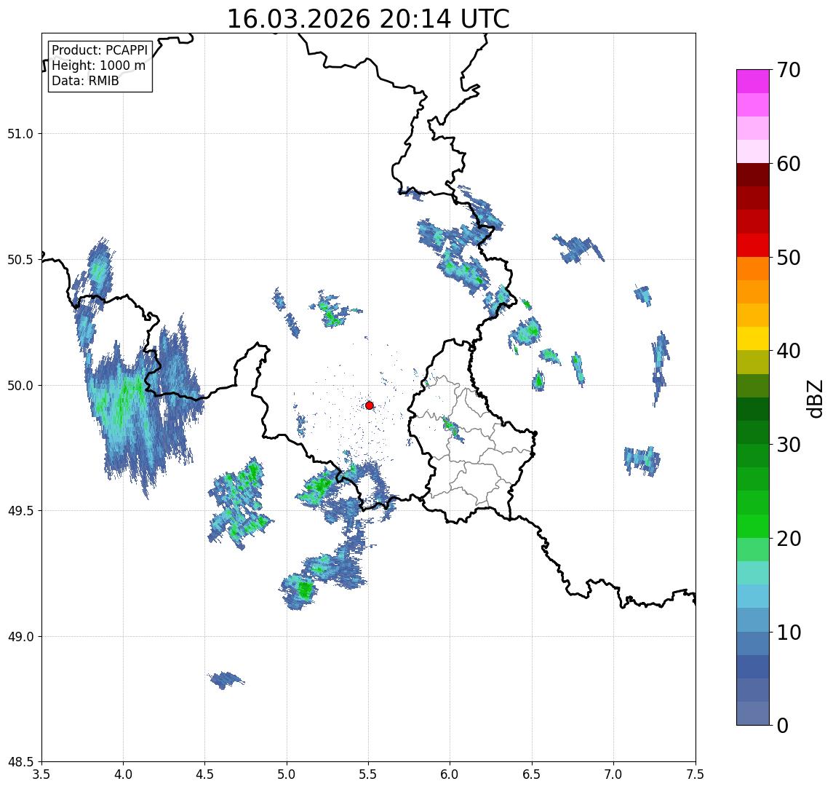Image resolution: width=833 pixels, height=789 pixels.
Task: Click the 60 tick label on the colorbar
Action: pyautogui.click(x=789, y=164)
